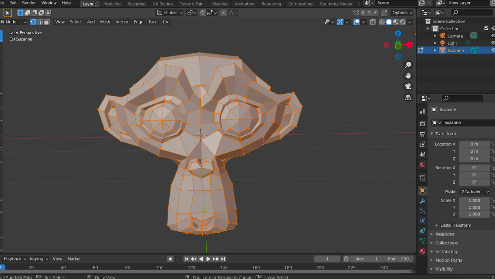Jump to the timeline end frame
The image size is (495, 279).
click(223, 259)
